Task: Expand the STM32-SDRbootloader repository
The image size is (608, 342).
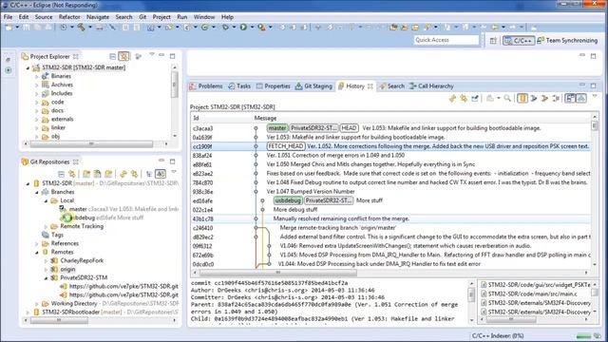Action: [x=28, y=313]
